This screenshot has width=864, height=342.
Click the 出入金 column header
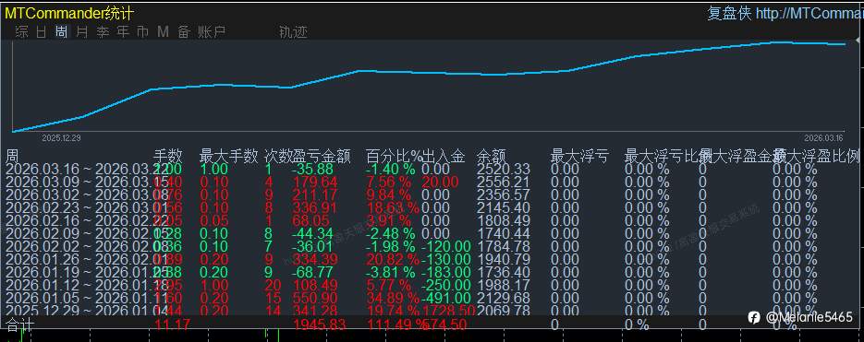[x=444, y=156]
